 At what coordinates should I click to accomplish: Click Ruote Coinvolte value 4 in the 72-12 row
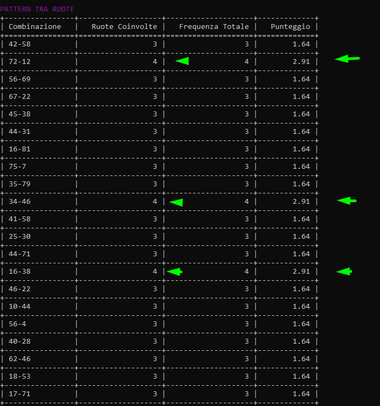155,62
